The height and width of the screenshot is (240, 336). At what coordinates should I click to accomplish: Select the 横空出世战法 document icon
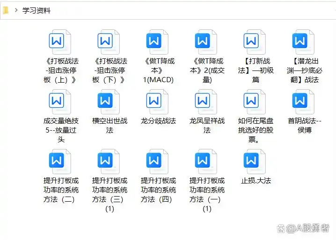tap(109, 102)
